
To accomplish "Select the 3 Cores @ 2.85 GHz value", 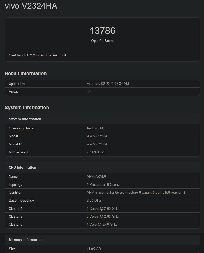I will [x=103, y=216].
